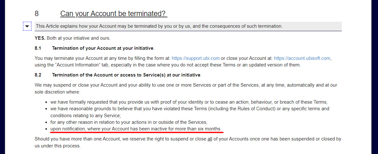Click section number 8.1
The width and height of the screenshot is (378, 154).
point(38,48)
